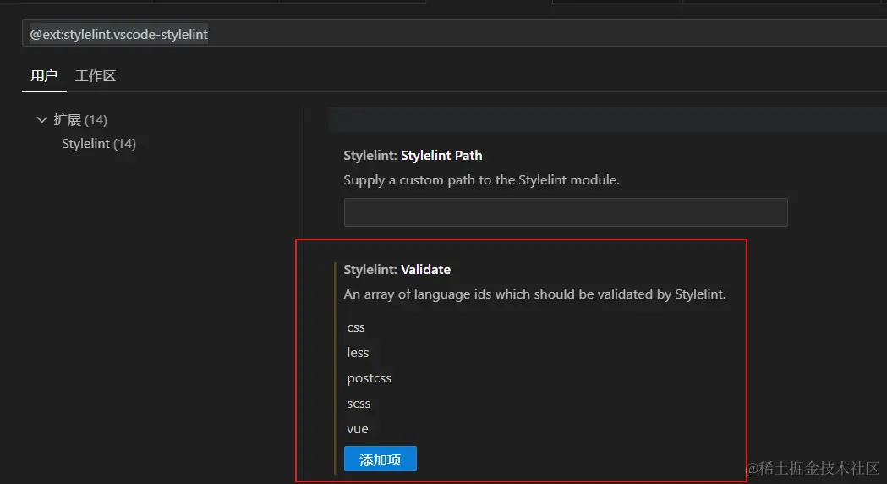The height and width of the screenshot is (484, 887).
Task: Click the Stylelint: Validate setting title
Action: (397, 270)
